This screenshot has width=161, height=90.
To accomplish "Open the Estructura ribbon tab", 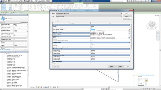I will point(14,3).
